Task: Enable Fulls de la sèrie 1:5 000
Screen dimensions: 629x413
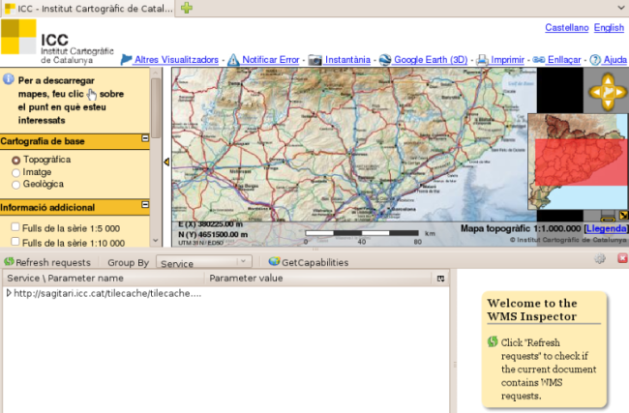Action: coord(16,228)
